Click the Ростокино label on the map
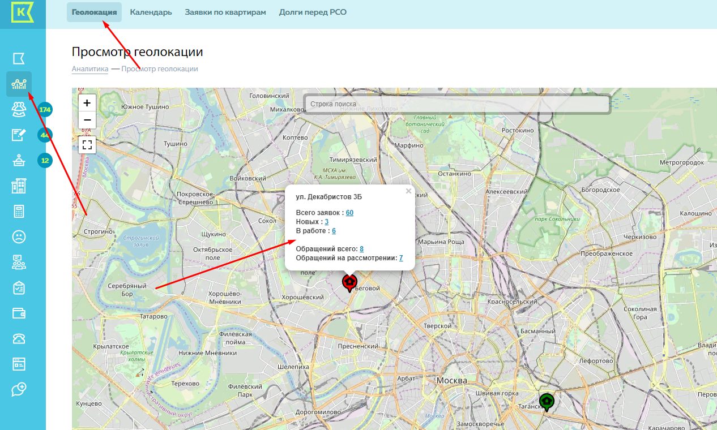This screenshot has width=717, height=430. click(x=518, y=130)
